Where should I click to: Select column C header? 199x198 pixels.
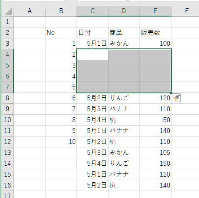[x=92, y=11]
